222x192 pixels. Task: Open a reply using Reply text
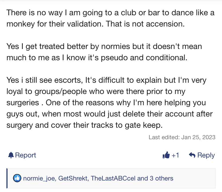click(x=206, y=155)
